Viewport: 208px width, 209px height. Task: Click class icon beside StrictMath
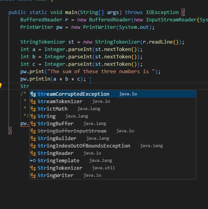(33, 109)
